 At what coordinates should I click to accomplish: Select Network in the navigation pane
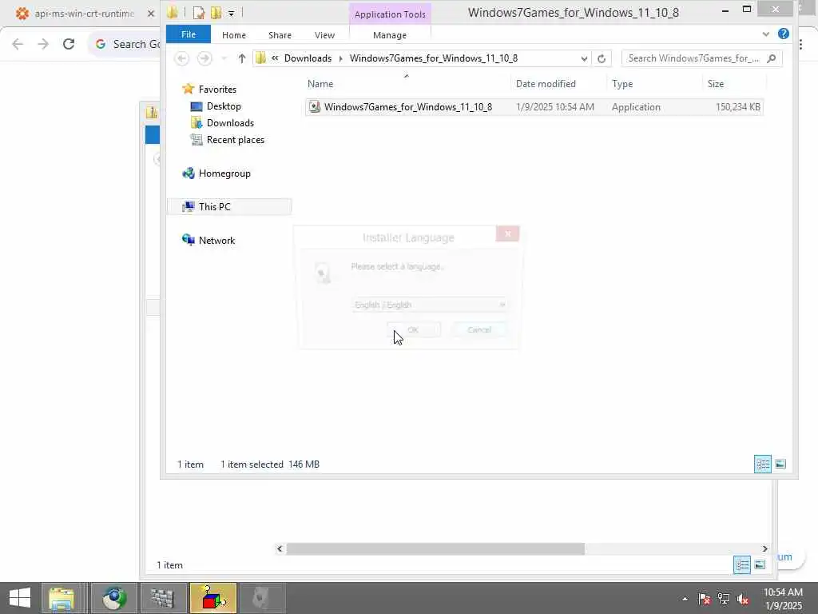216,240
